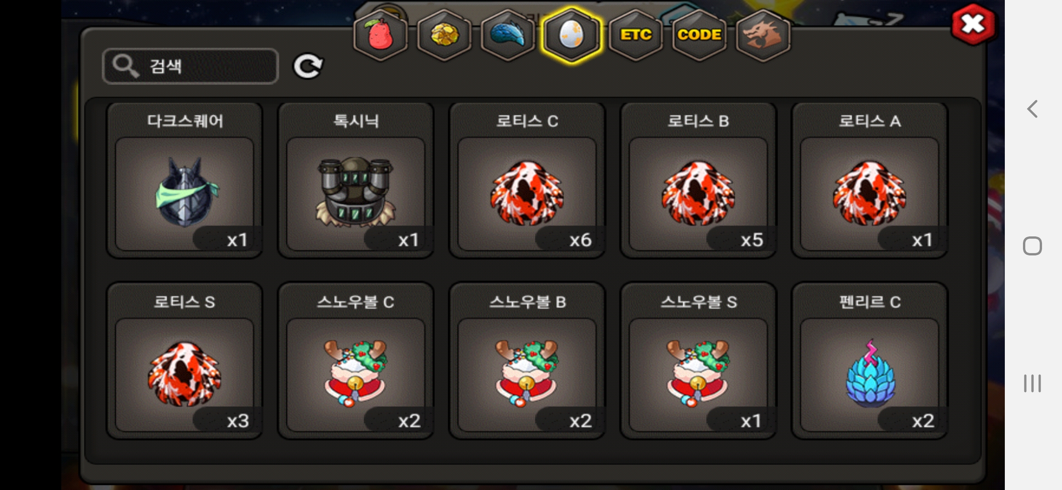Pick the 펜리르 C blue egg
Screen dimensions: 1062x490
870,361
